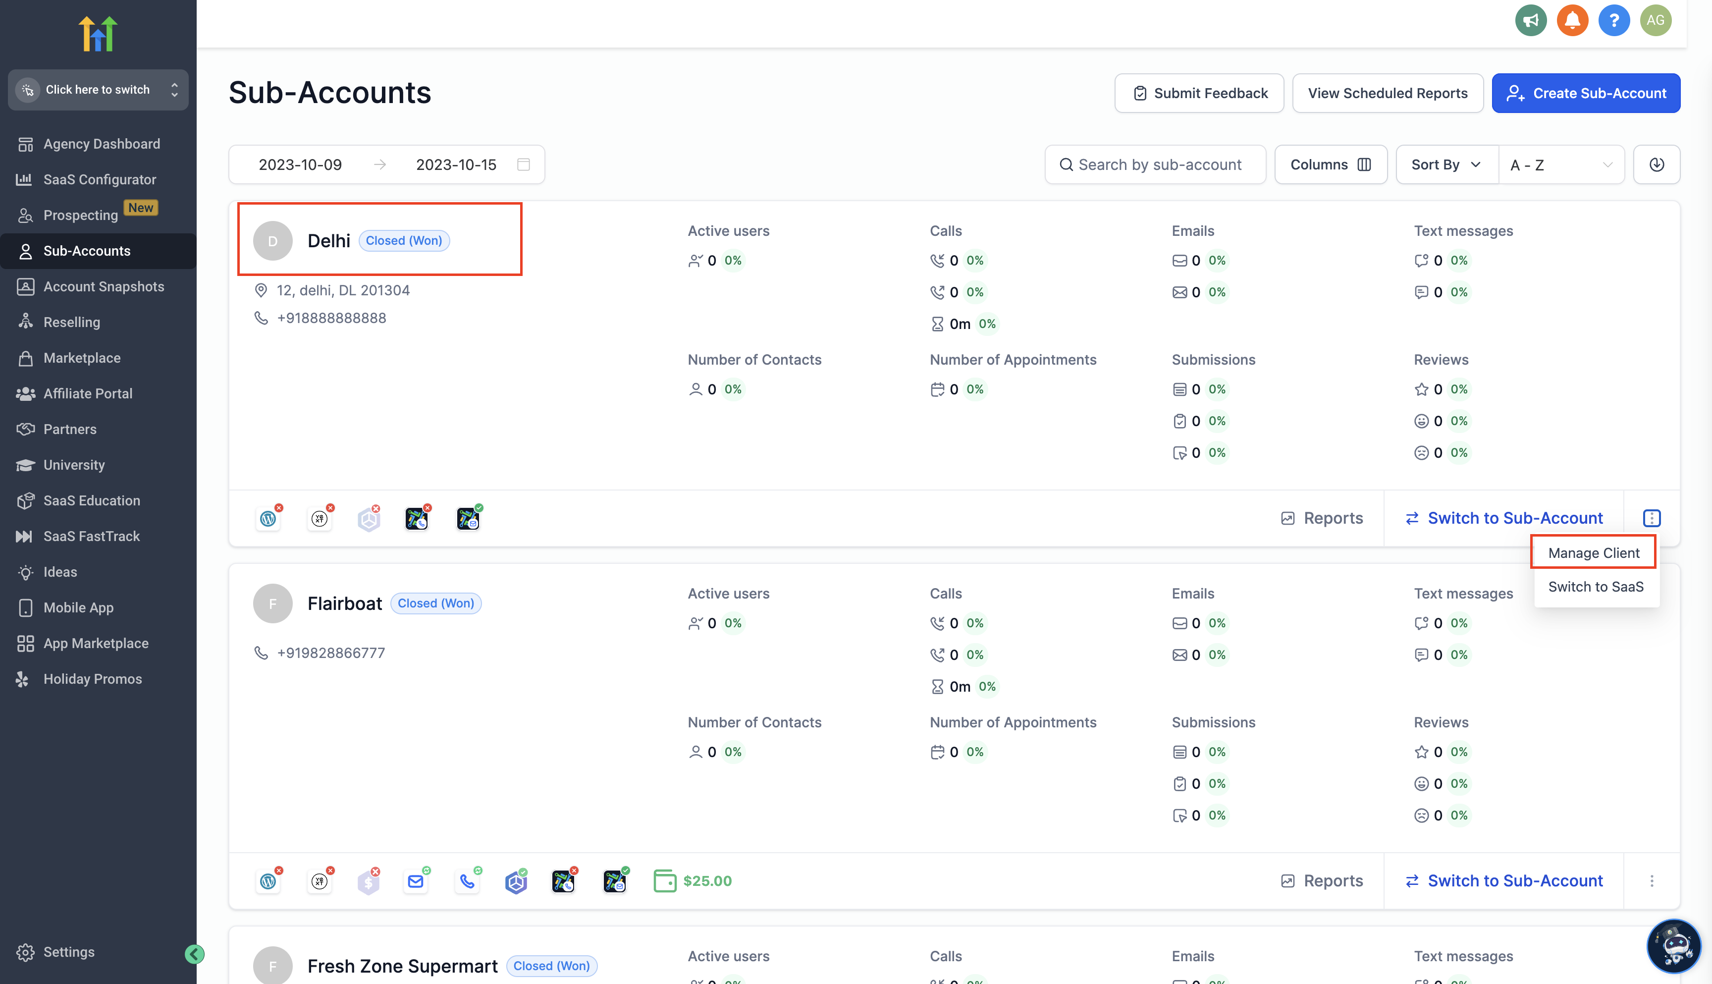The image size is (1712, 984).
Task: Click the megaphone announcements icon
Action: [x=1530, y=20]
